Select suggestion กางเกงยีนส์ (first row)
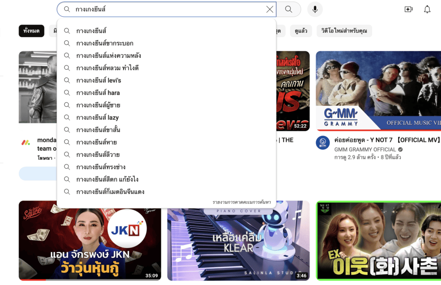441x285 pixels. point(166,31)
